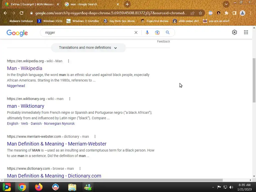Image resolution: width=256 pixels, height=192 pixels.
Task: Open the 'you are an idiot!' bookmark
Action: (x=216, y=21)
